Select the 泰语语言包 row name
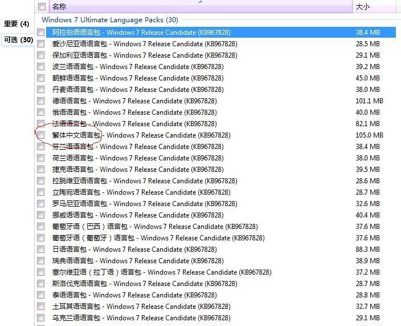 point(134,295)
